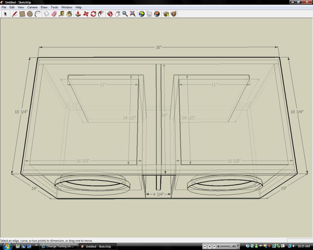Screen dimensions: 313x250
Task: Click the left 17 1/2" dimension label
Action: pos(72,104)
